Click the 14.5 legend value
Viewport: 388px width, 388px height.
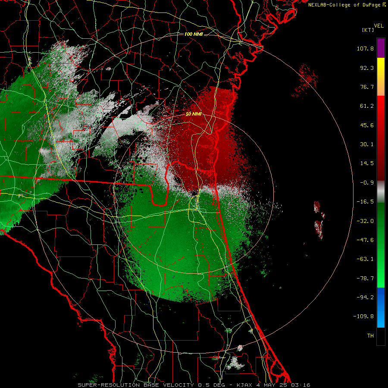point(367,163)
